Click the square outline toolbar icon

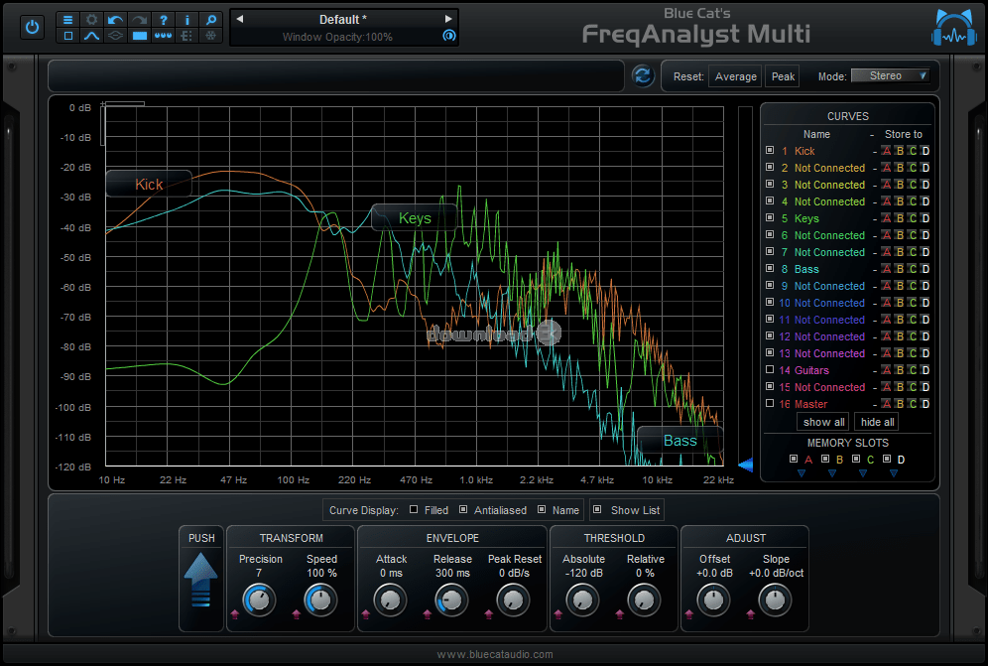(68, 36)
